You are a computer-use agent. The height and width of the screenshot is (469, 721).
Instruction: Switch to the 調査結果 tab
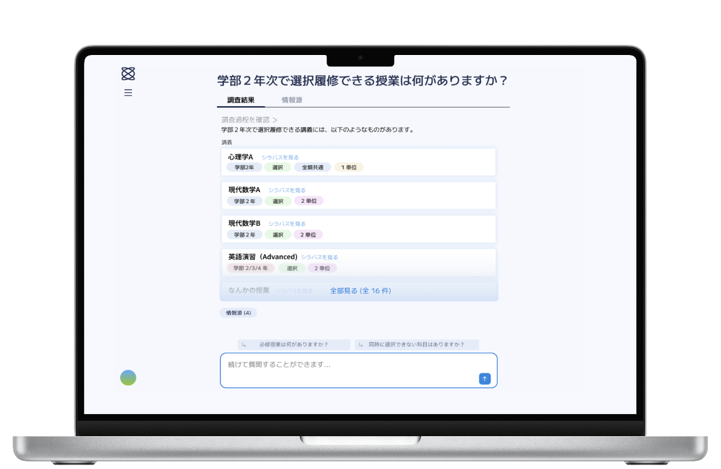[241, 100]
